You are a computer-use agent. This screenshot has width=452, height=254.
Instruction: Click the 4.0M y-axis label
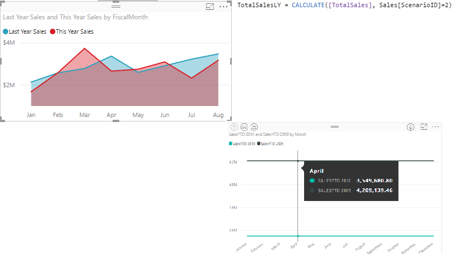pos(233,184)
